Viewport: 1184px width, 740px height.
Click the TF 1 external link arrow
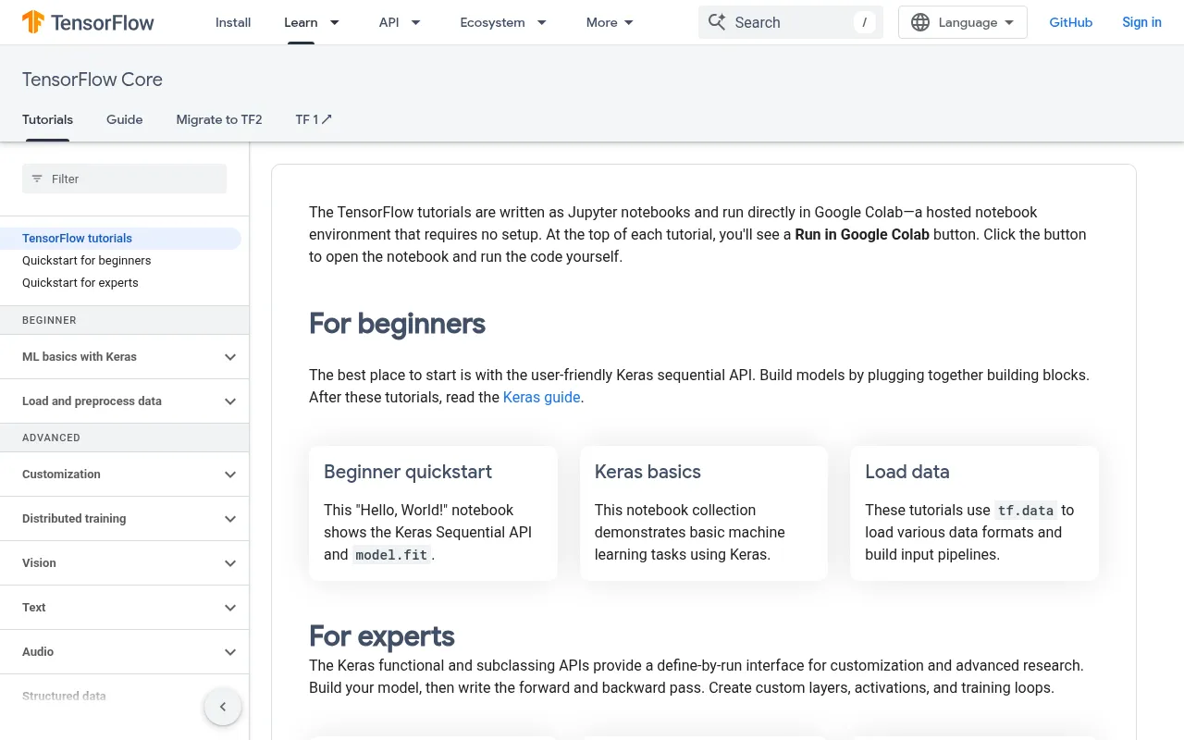pyautogui.click(x=327, y=119)
